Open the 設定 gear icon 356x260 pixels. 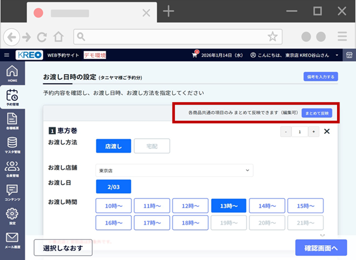tap(12, 216)
